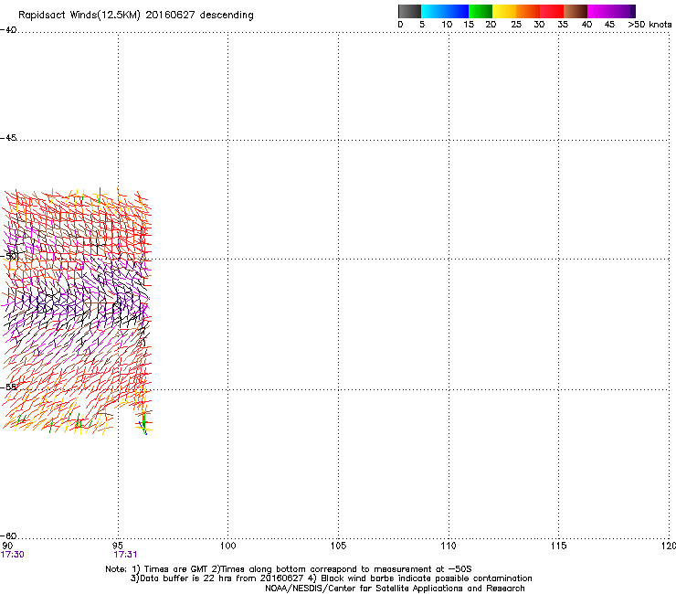Click the orange 25-30 knots color segment
The width and height of the screenshot is (676, 594).
[x=528, y=11]
